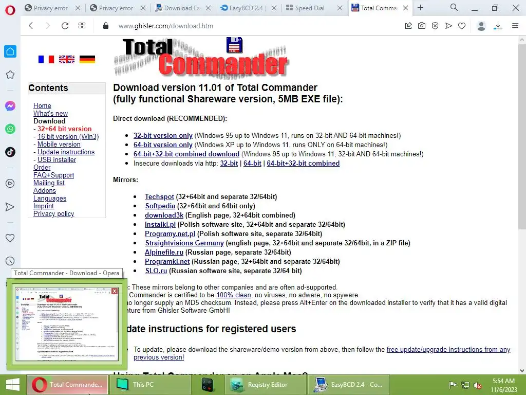This screenshot has height=395, width=526.
Task: Open the Techspot mirror link
Action: pos(159,197)
